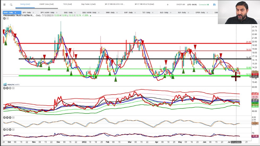Screen dimensions: 260x146
Task: Toggle the dot beside QQQ - Daily tab
Action: pyautogui.click(x=75, y=13)
